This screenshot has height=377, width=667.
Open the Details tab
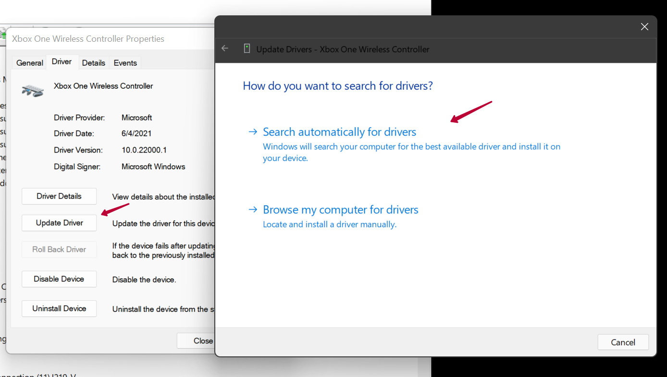(x=93, y=63)
